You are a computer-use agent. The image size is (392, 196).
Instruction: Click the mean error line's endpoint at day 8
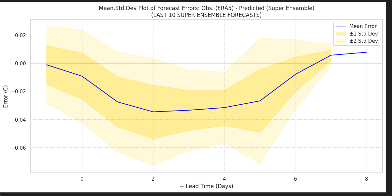tap(367, 52)
